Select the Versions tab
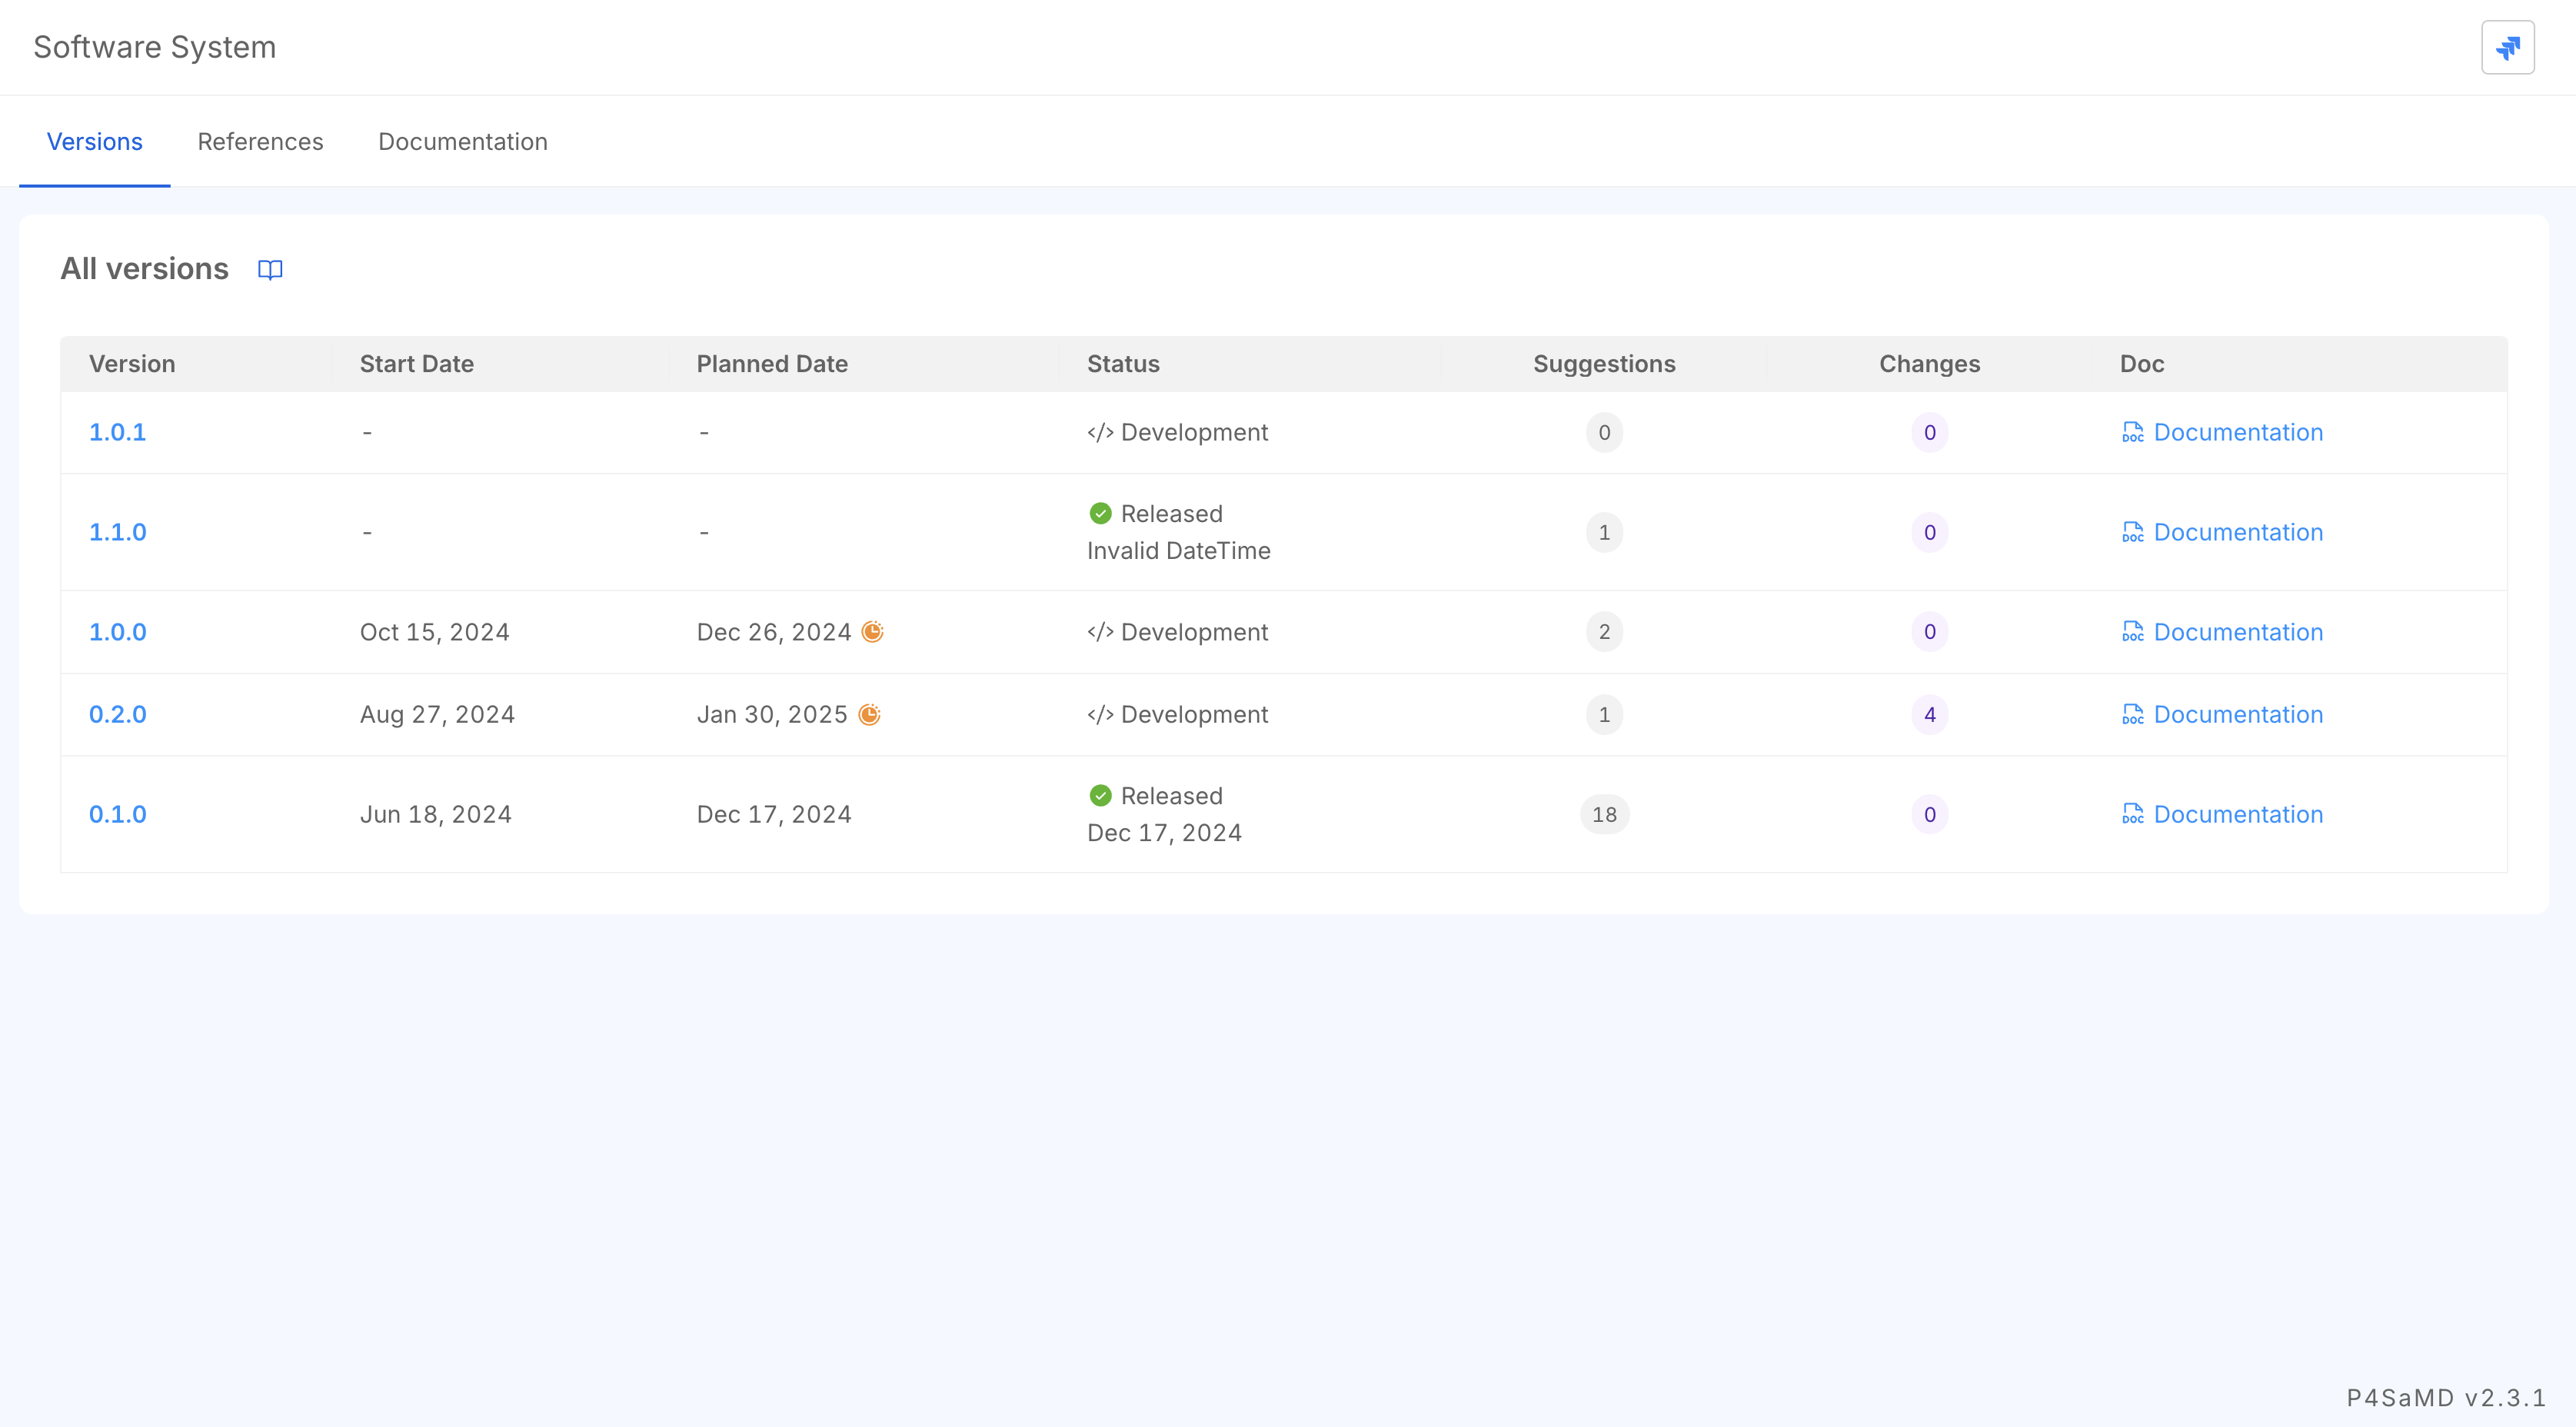The width and height of the screenshot is (2576, 1427). click(95, 142)
